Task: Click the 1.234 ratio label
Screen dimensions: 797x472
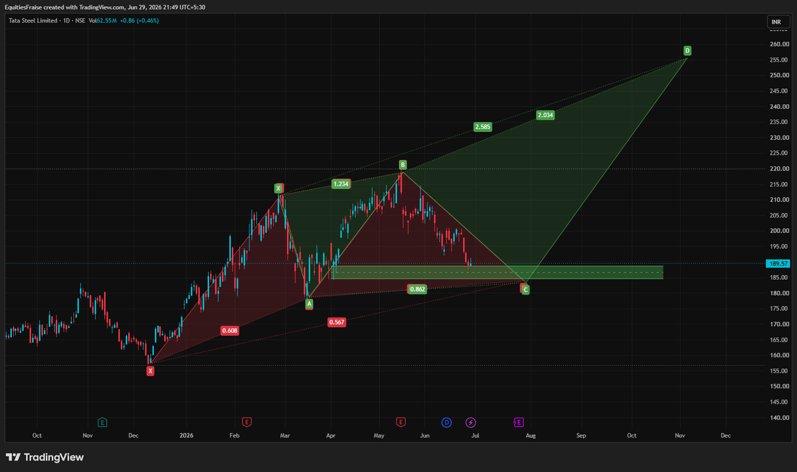Action: coord(341,184)
